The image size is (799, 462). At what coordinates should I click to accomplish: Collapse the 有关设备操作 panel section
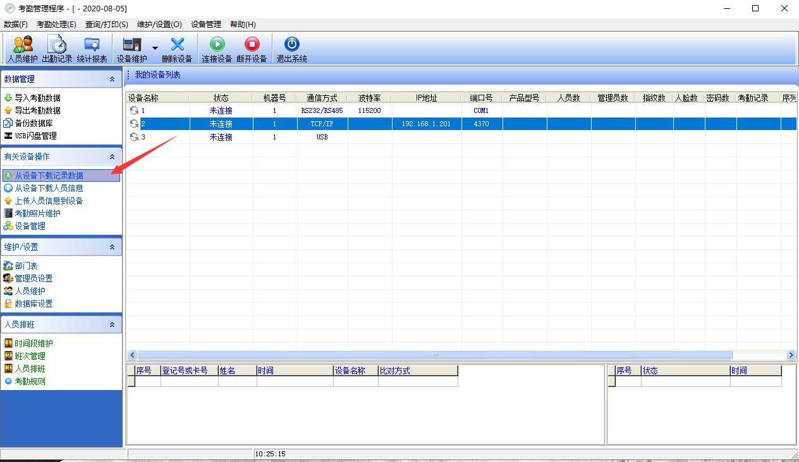coord(112,157)
